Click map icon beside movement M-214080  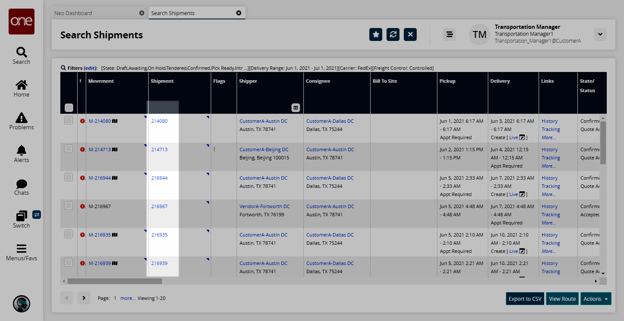point(115,121)
